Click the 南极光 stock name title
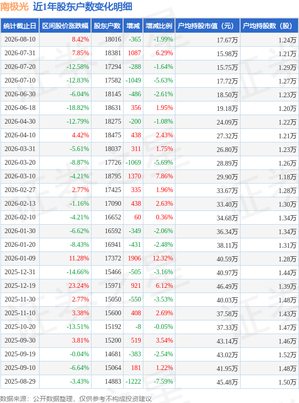Viewport: 299px width, 403px height. click(15, 7)
